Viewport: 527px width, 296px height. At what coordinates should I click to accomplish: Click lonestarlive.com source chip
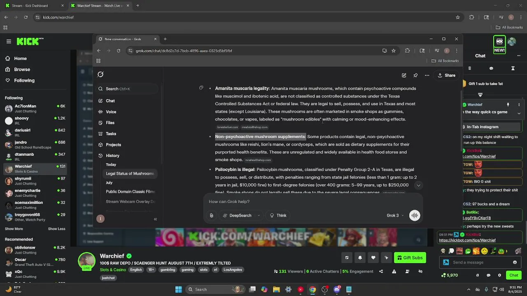pos(228,127)
